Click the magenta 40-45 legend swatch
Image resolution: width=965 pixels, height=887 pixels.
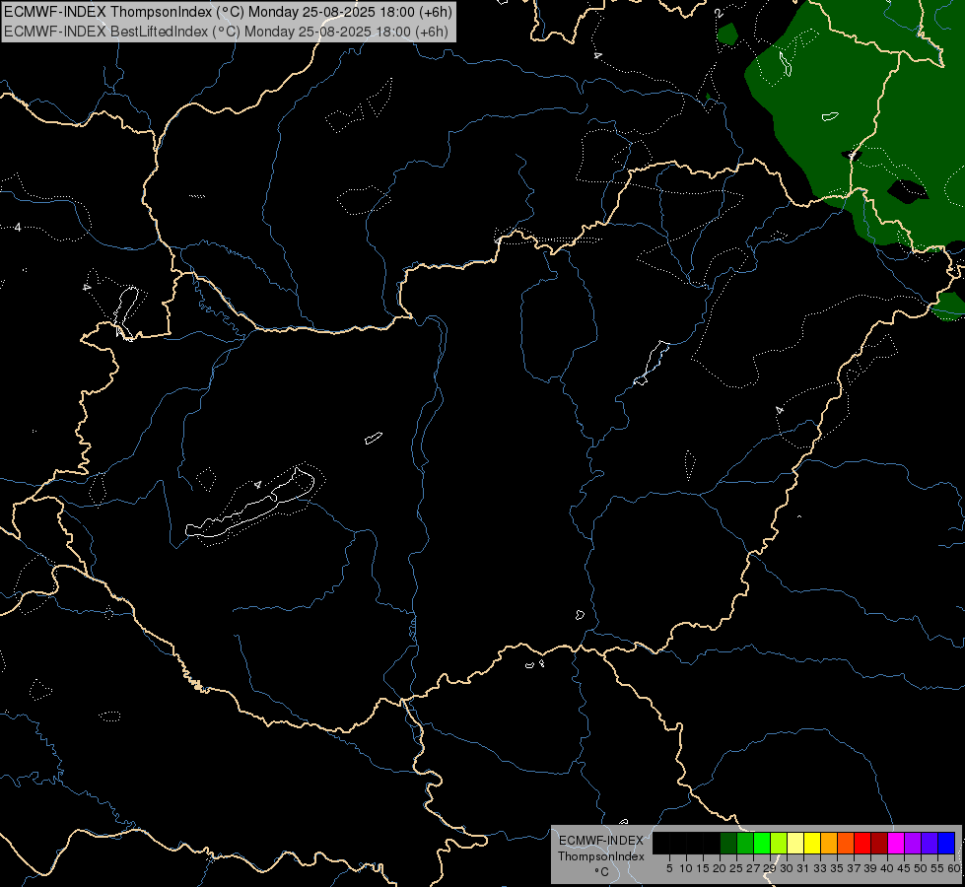pos(896,843)
